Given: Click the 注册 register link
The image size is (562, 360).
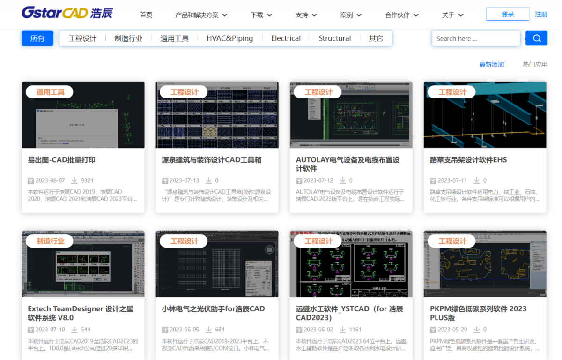Looking at the screenshot, I should click(x=541, y=14).
